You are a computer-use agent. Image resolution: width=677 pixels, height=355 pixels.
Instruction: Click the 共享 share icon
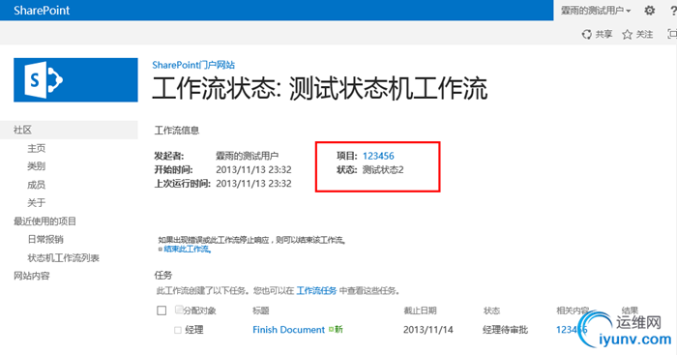586,34
